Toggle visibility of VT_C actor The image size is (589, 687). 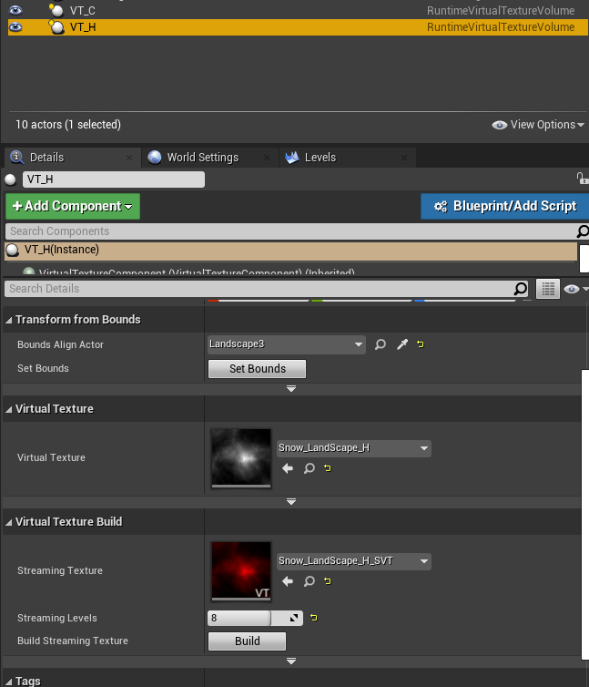click(15, 10)
